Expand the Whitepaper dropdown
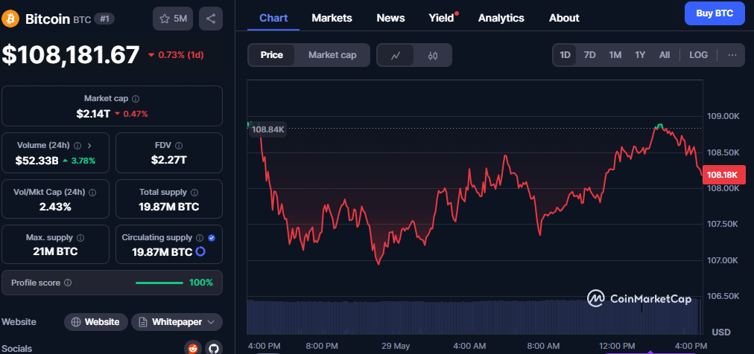Screen dimensions: 754x354 click(x=177, y=322)
